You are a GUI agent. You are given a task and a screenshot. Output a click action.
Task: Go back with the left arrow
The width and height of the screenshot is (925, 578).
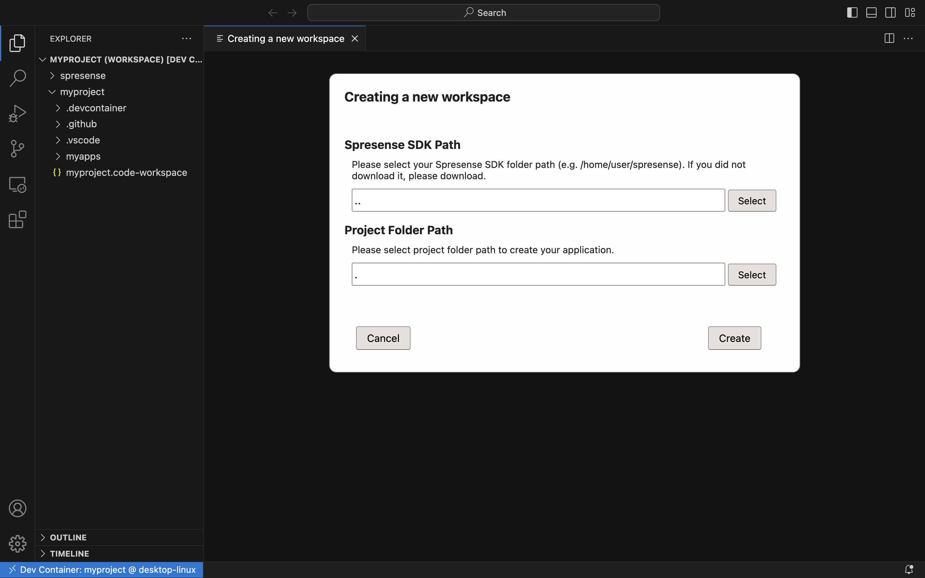273,13
